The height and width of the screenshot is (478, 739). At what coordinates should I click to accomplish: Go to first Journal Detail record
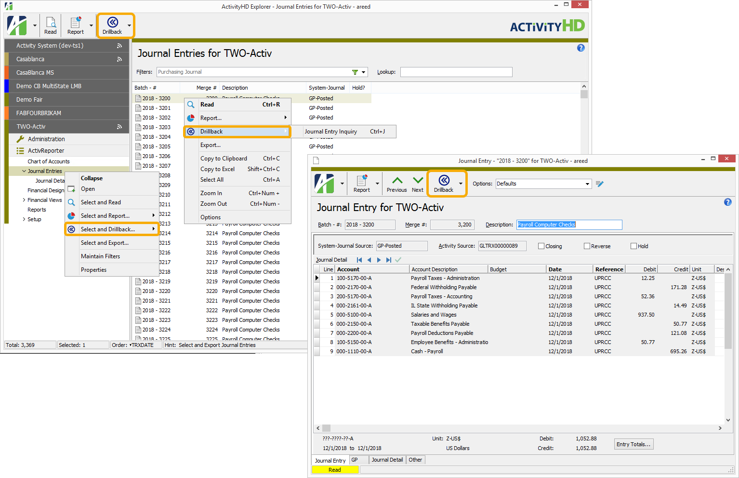(x=359, y=260)
